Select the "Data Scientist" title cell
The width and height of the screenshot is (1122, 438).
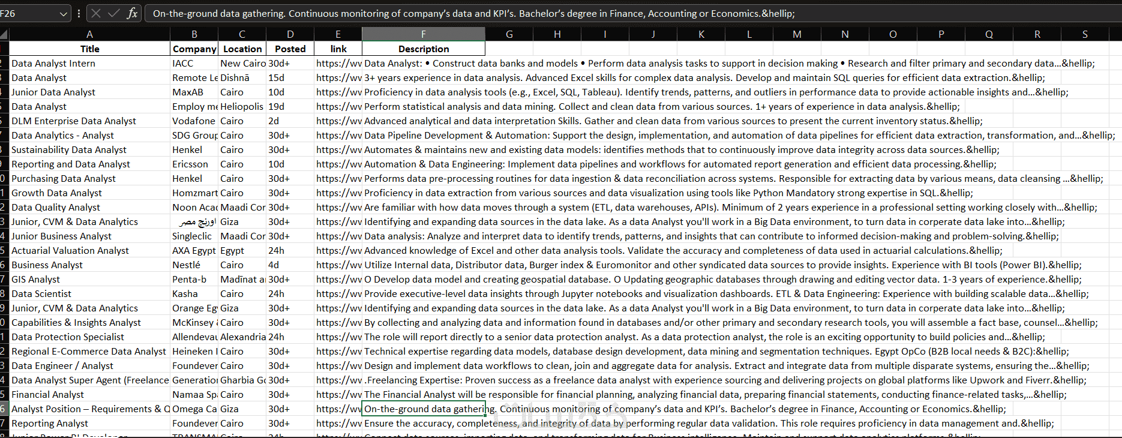89,293
